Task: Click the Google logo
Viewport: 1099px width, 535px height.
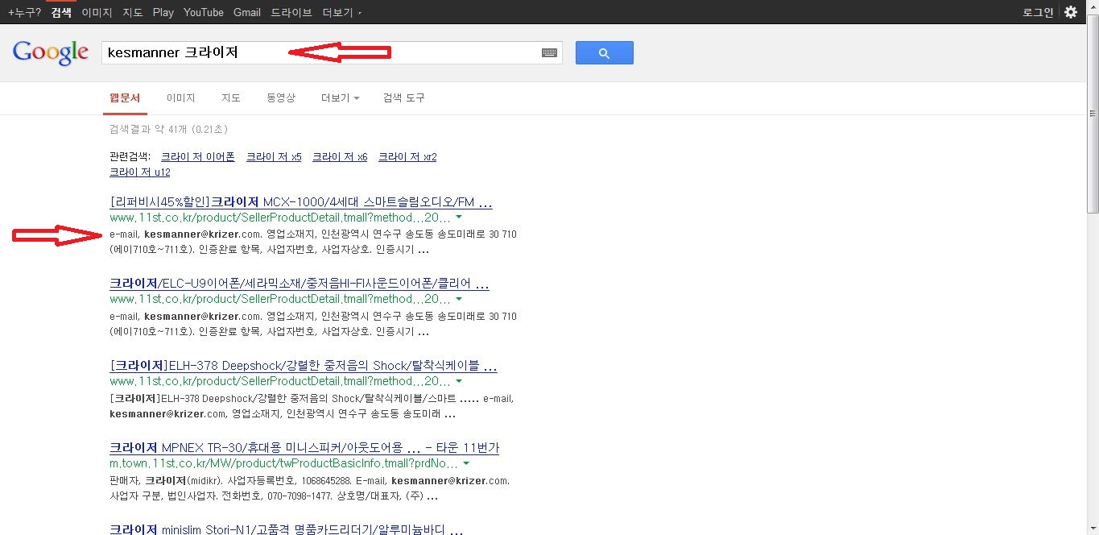Action: click(51, 52)
